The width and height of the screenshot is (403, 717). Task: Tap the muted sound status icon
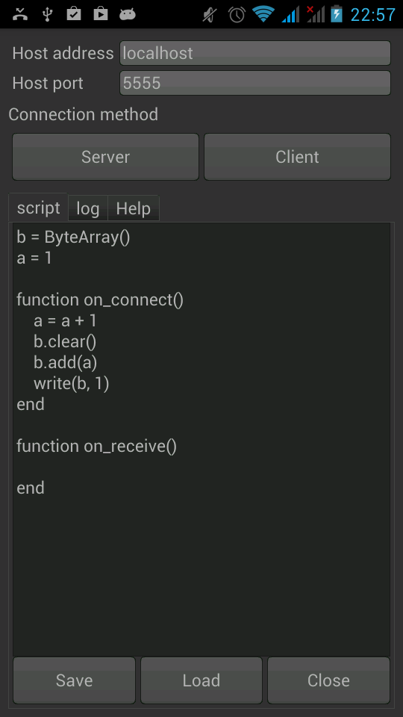coord(210,15)
